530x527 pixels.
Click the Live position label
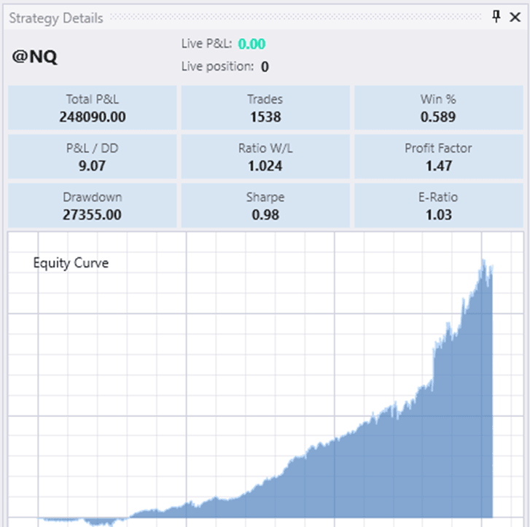217,67
